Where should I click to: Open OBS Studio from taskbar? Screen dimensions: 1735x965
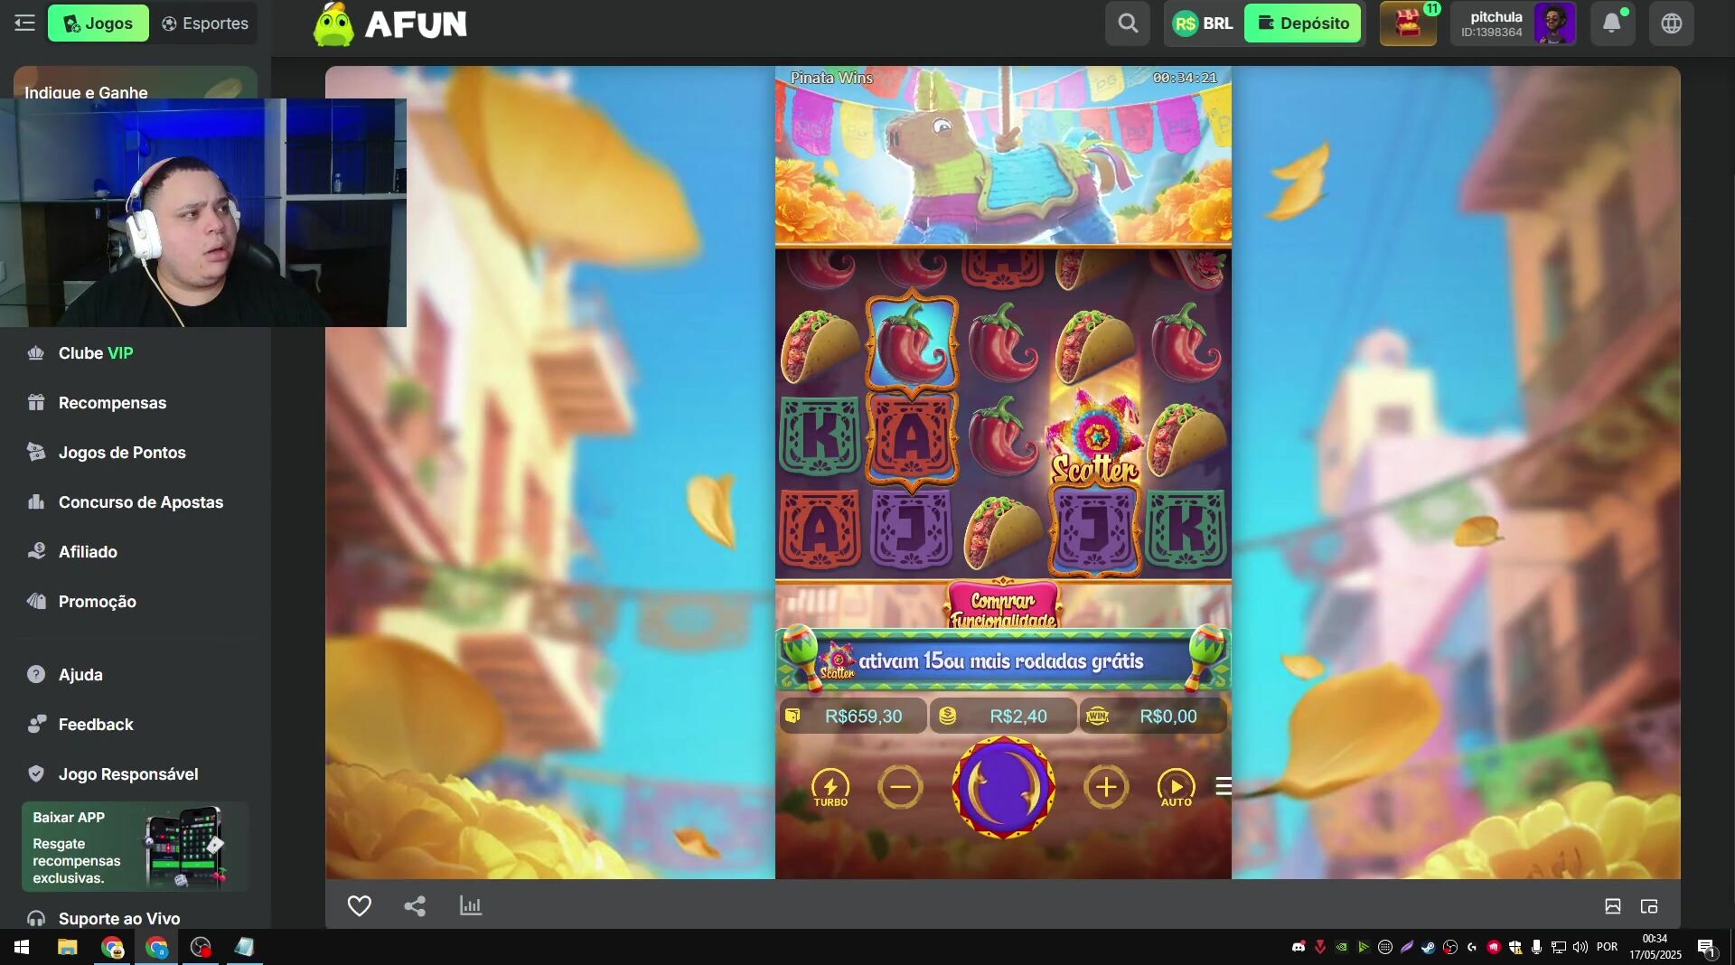coord(201,947)
